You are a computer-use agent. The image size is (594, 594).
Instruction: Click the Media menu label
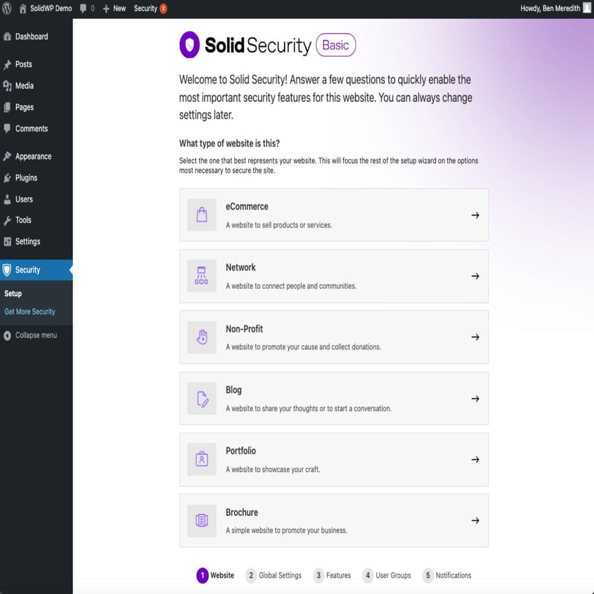click(x=24, y=86)
